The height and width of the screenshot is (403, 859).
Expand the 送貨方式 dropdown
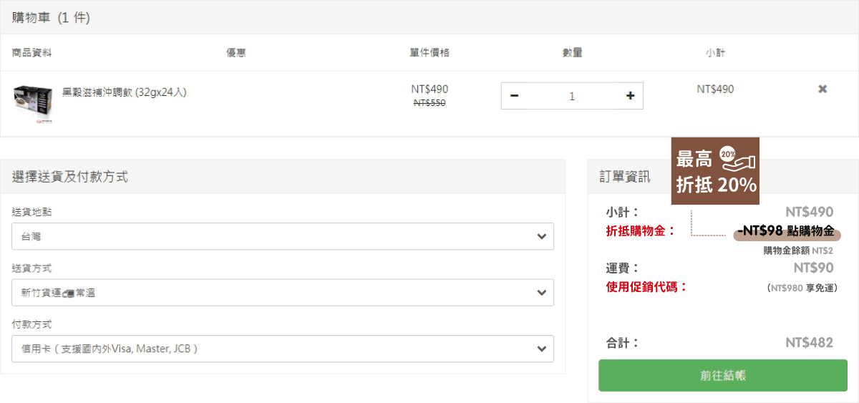coord(283,292)
